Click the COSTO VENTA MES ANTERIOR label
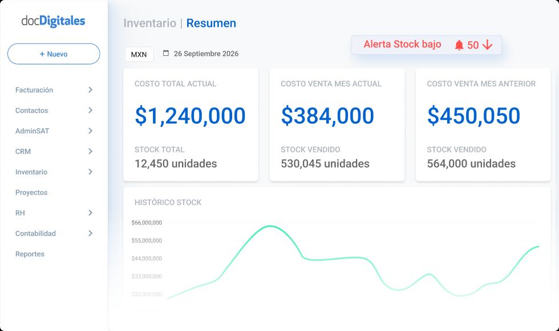Screen dimensions: 559x331 [481, 84]
